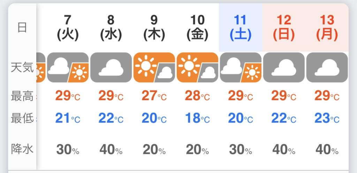The width and height of the screenshot is (357, 173).
Task: Click the 40% precipitation value for day 13
Action: pos(327,150)
